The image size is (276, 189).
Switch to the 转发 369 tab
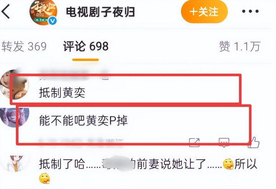click(24, 46)
